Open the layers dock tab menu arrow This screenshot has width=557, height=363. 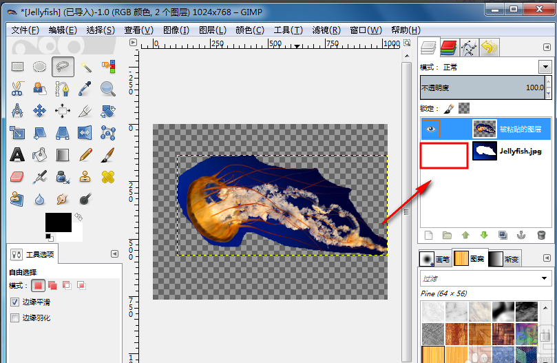(547, 48)
